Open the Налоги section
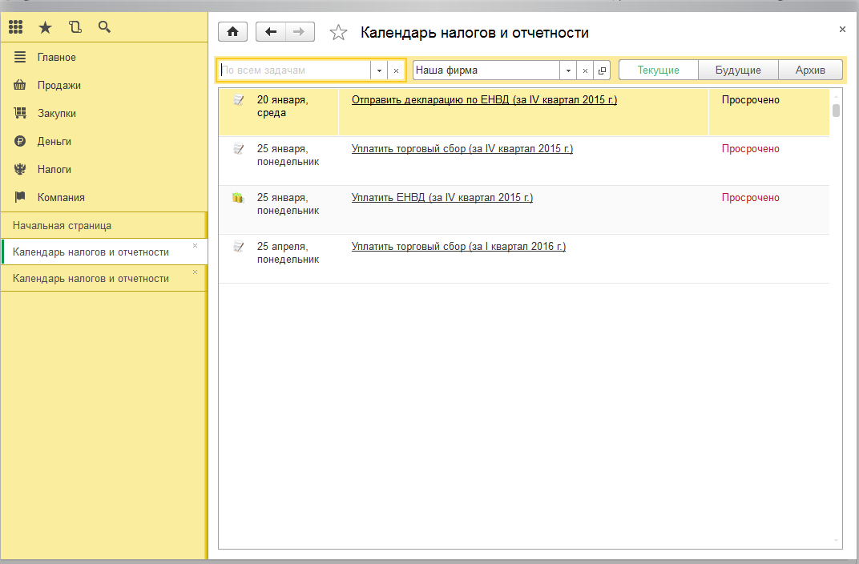This screenshot has height=564, width=859. point(54,169)
